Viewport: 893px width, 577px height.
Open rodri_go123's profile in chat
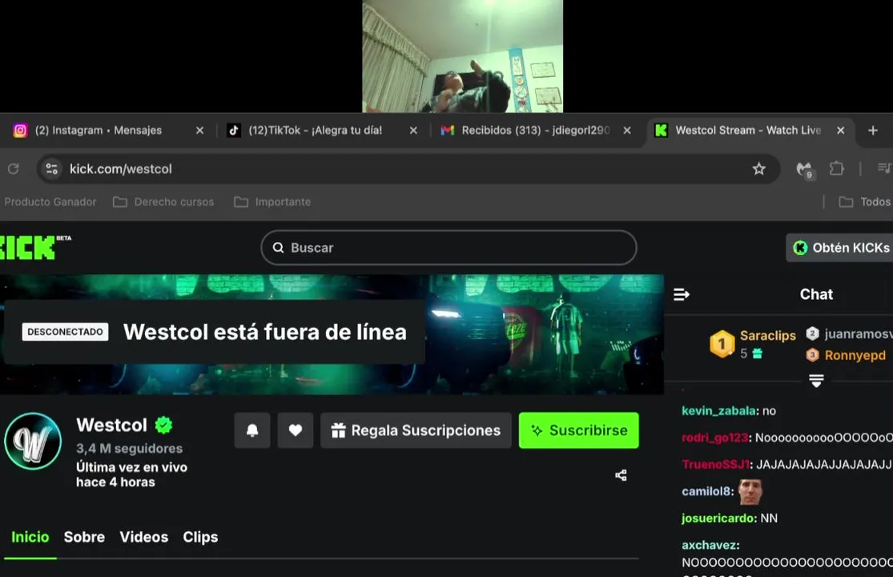point(714,438)
